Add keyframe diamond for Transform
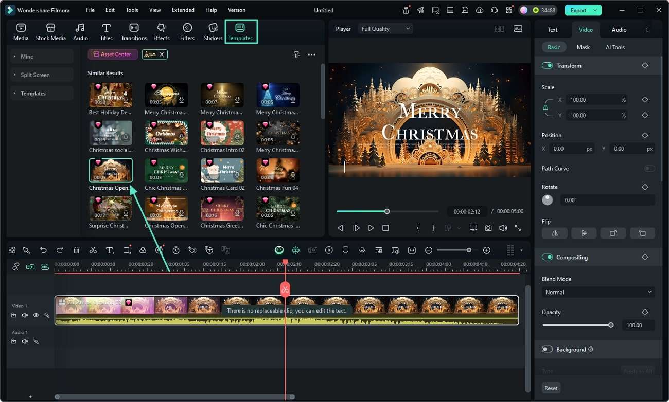This screenshot has height=402, width=669. pos(645,66)
